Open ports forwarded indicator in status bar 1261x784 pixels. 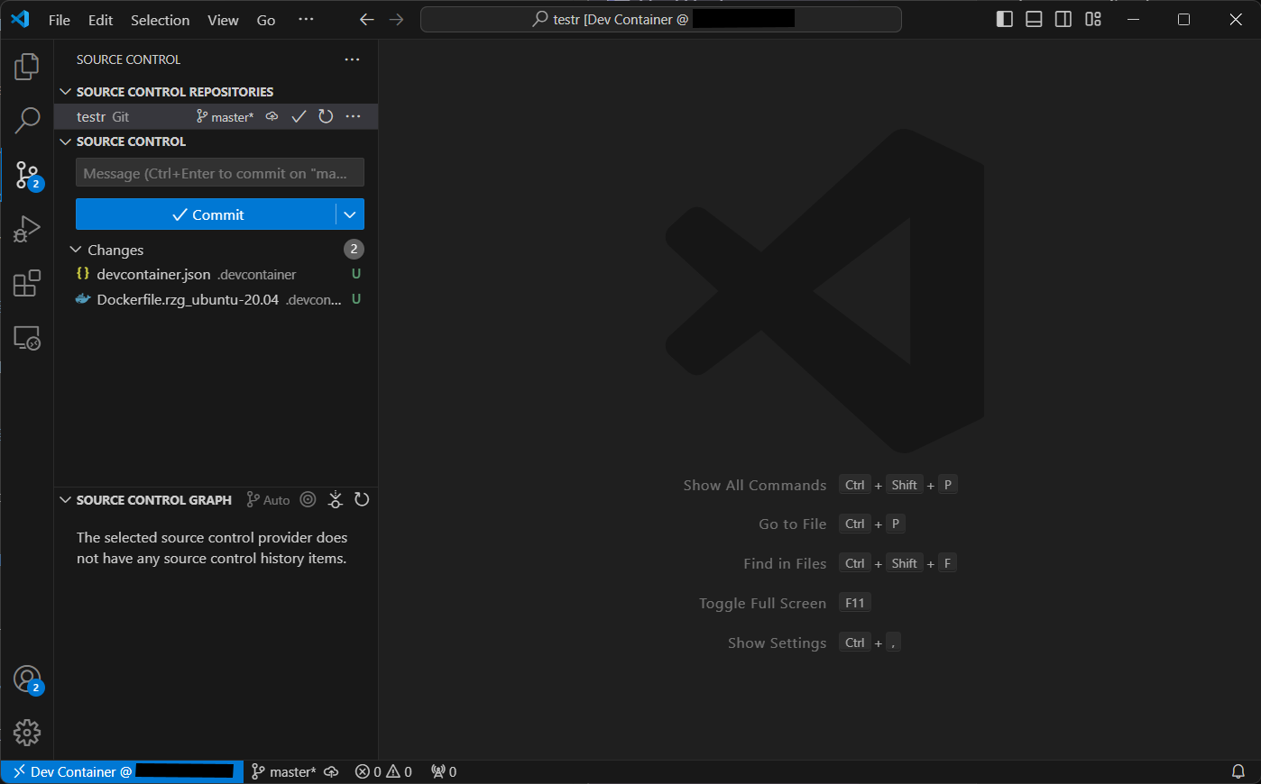pos(444,771)
